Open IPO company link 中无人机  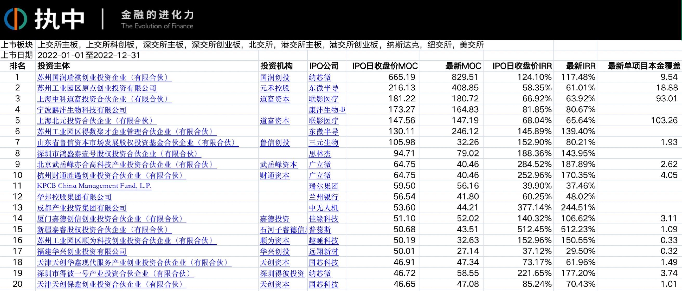click(x=323, y=208)
